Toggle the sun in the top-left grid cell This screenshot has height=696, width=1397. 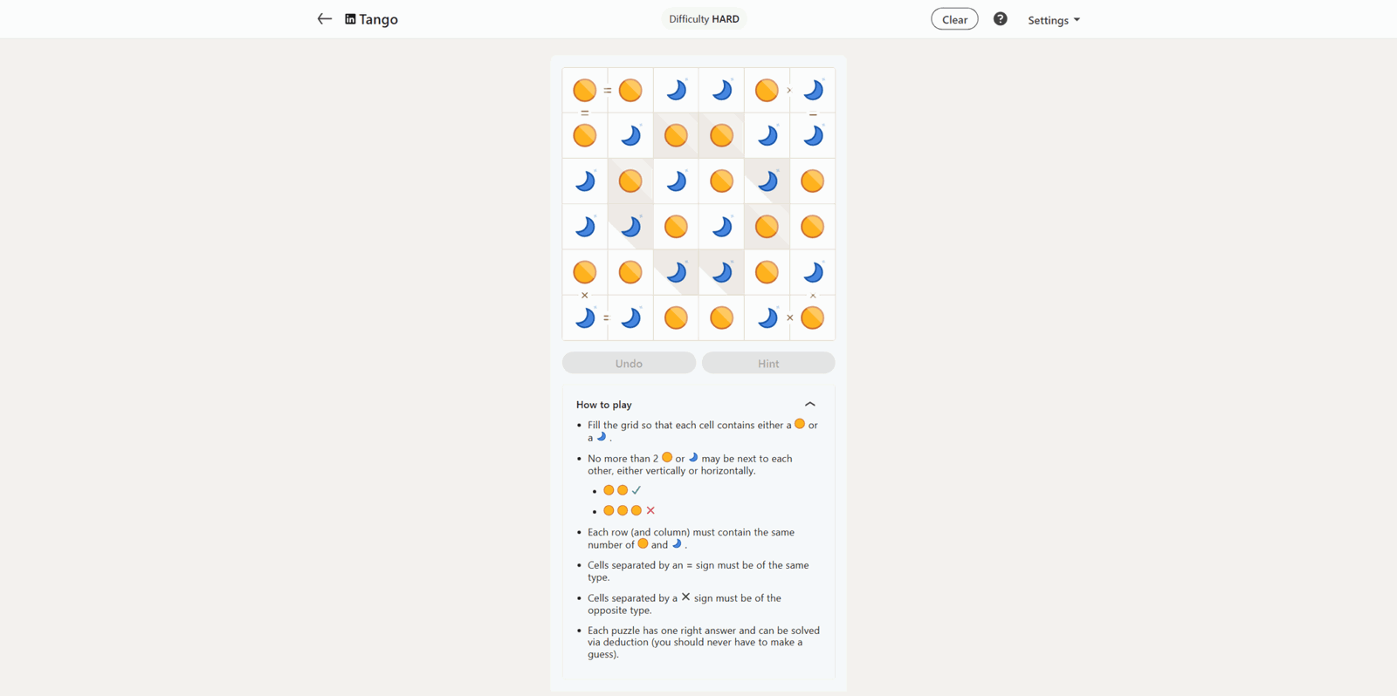(585, 90)
